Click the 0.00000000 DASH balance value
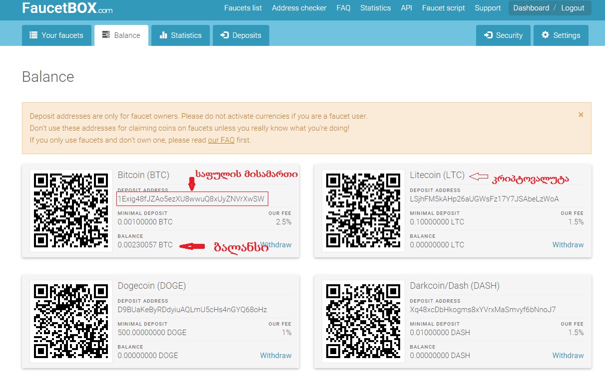Viewport: 605px width, 376px height. pyautogui.click(x=440, y=356)
